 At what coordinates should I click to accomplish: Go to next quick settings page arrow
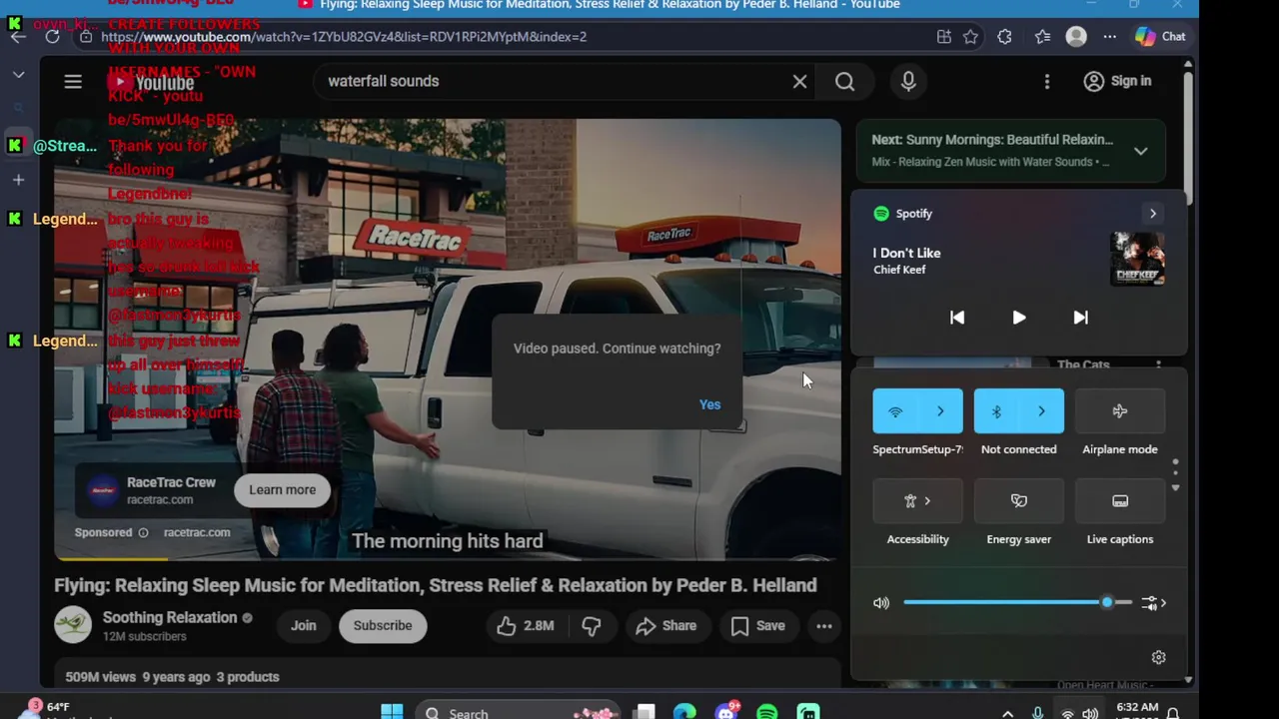coord(1175,487)
